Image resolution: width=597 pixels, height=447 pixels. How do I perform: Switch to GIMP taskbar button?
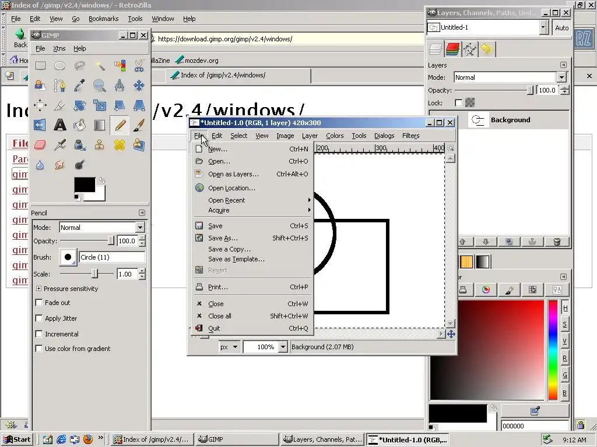coord(238,439)
